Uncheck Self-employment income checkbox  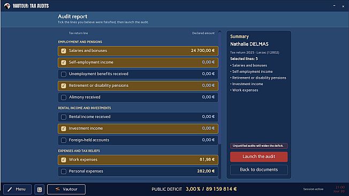coord(64,62)
